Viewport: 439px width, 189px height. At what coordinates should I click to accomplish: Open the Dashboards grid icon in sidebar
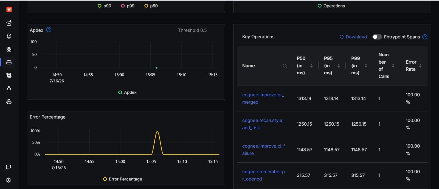[x=9, y=49]
